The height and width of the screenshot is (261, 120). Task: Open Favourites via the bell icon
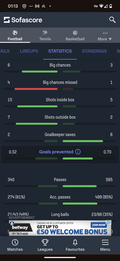click(75, 243)
